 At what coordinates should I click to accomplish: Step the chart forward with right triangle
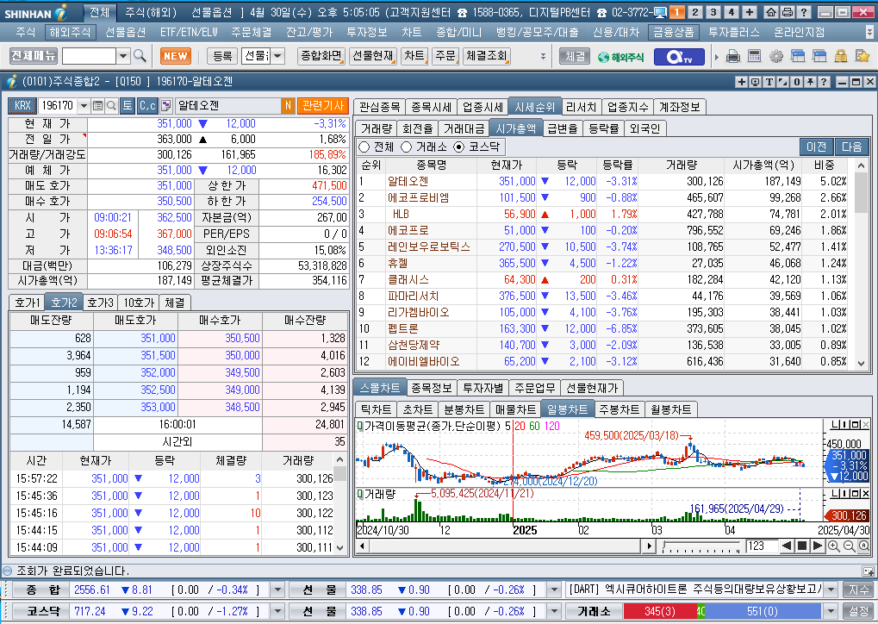(817, 546)
